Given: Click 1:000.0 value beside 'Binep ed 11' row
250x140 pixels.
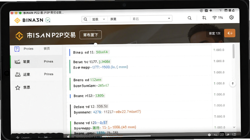Looking at the screenshot, I should tap(219, 50).
